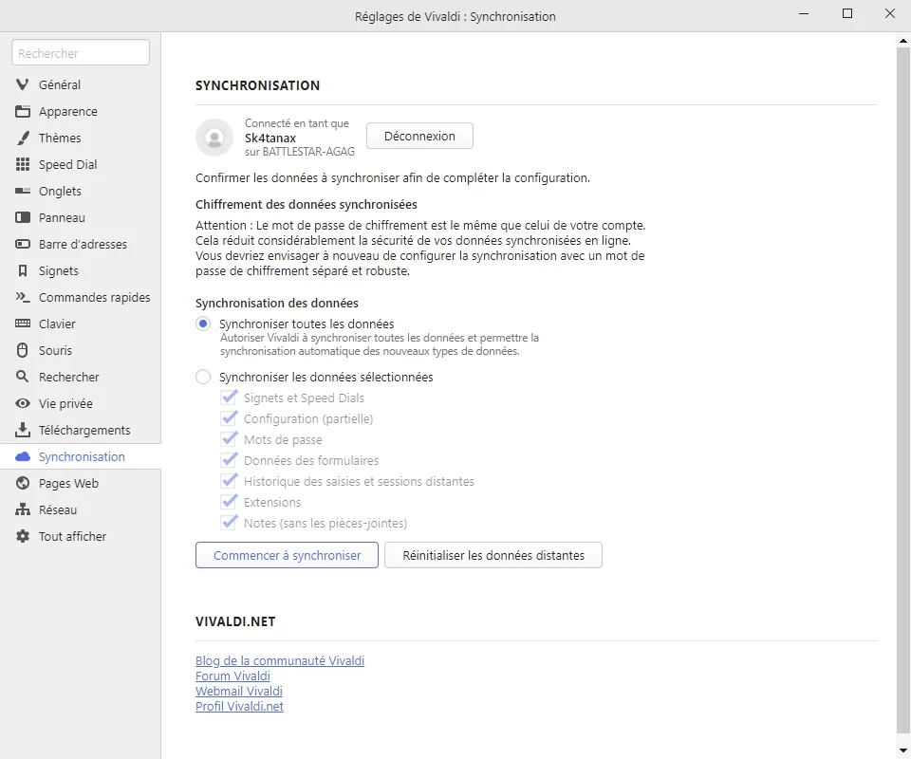Open the Forum Vivaldi link

point(233,676)
